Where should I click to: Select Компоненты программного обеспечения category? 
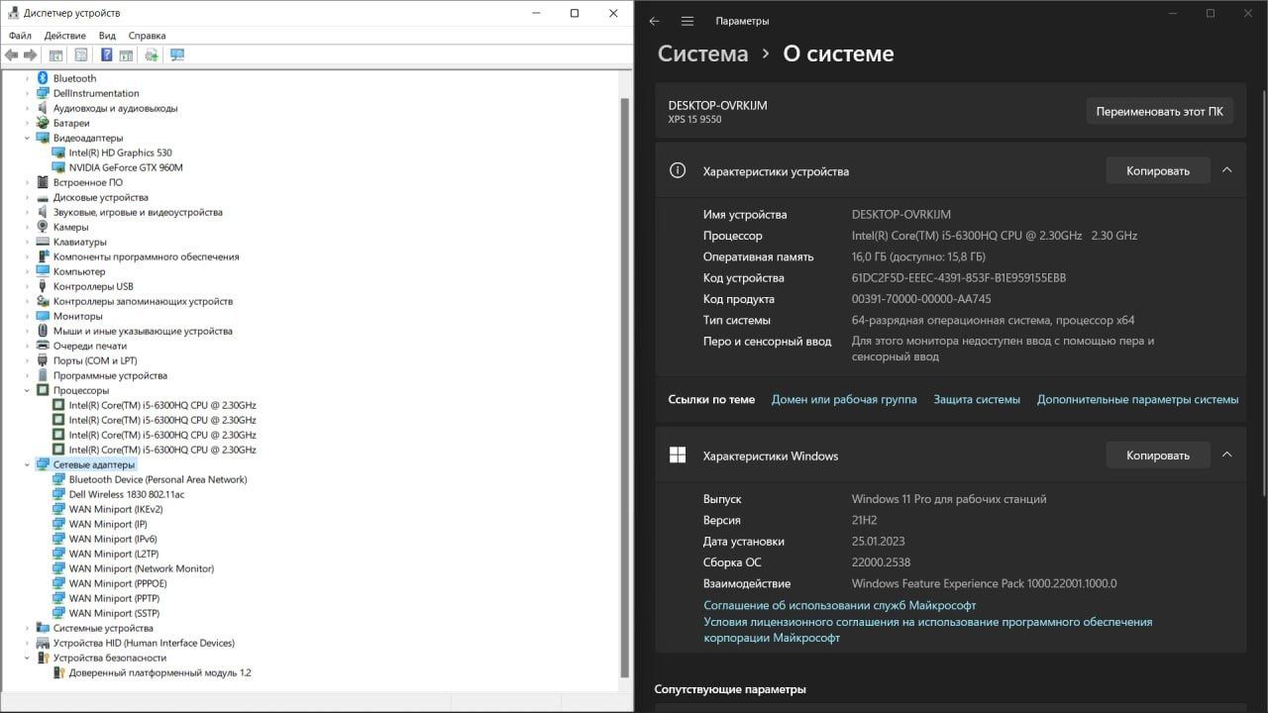146,256
